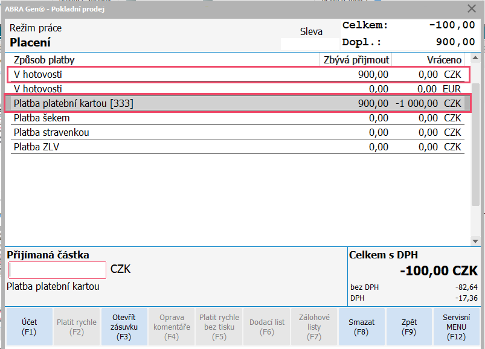Screen dimensions: 485x349
Task: Click the Sleva discount field
Action: pos(310,44)
